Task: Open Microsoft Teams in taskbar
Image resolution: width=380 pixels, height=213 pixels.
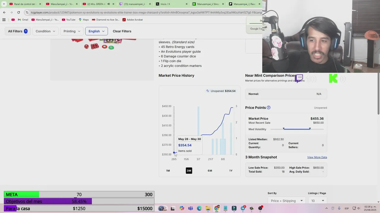Action: [190, 208]
